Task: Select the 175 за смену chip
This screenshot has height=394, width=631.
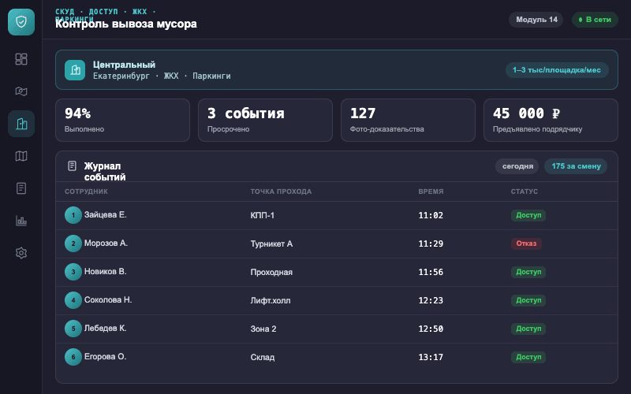Action: [576, 166]
